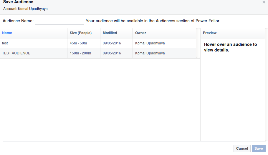
Task: Click the modified date in the test row
Action: (112, 43)
